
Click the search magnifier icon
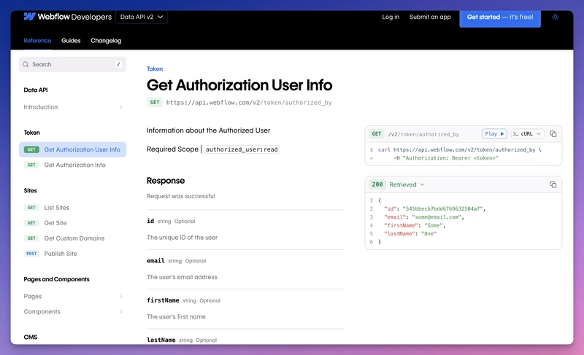pos(26,64)
